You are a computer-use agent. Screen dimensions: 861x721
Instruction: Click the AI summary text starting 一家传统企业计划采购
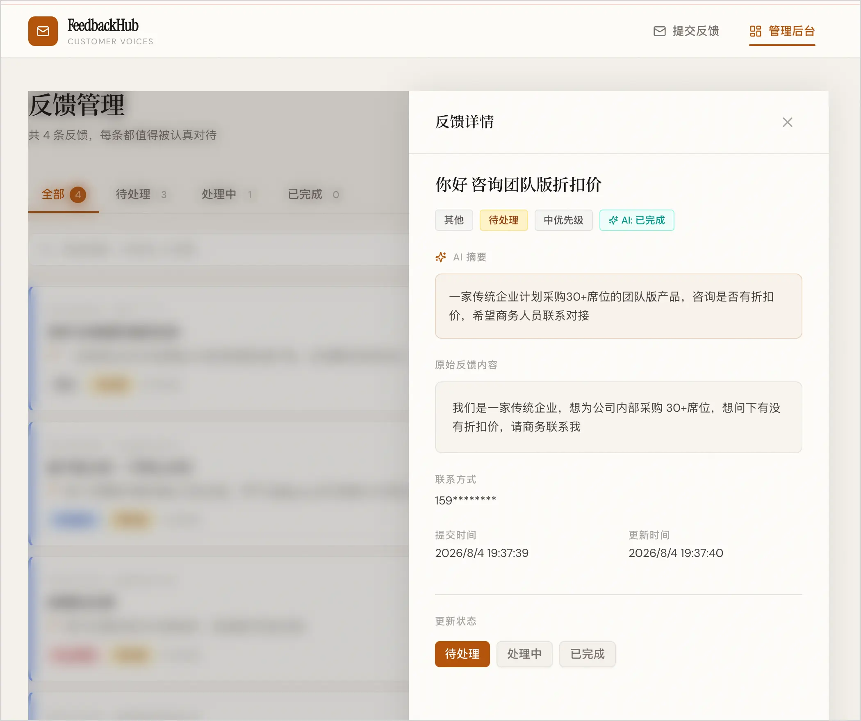pyautogui.click(x=611, y=306)
